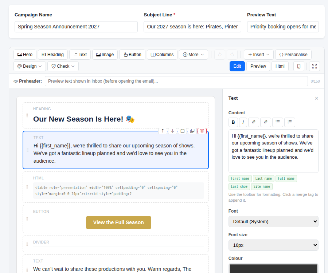The height and width of the screenshot is (273, 328).
Task: Open the Personalise merge tag options
Action: pyautogui.click(x=293, y=55)
